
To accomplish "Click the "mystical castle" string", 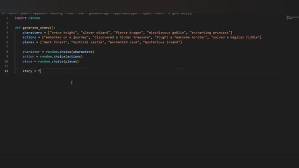I will 87,42.
